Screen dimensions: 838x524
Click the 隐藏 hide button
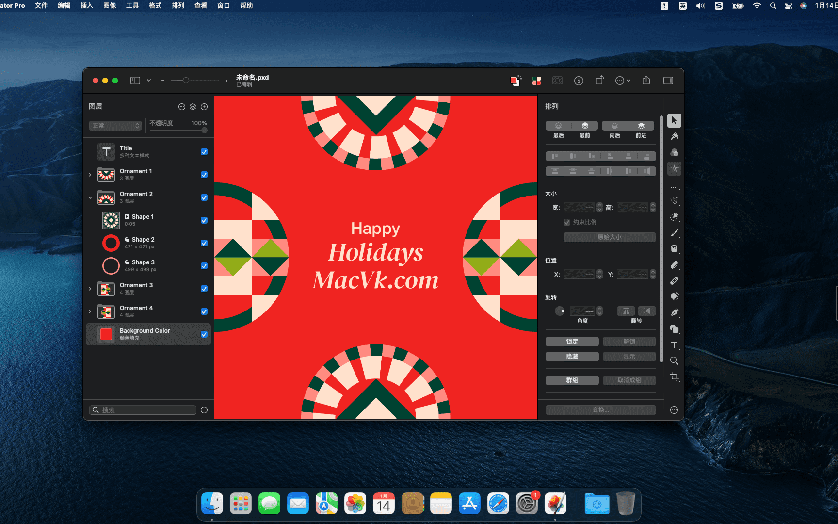point(572,357)
